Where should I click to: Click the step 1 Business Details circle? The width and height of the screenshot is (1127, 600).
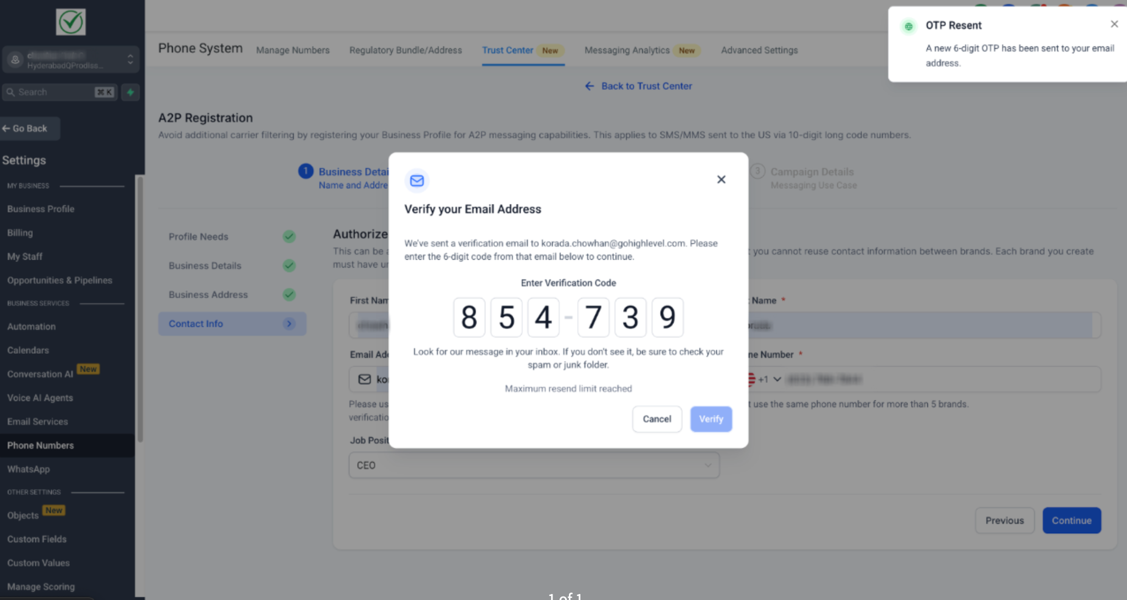tap(305, 171)
